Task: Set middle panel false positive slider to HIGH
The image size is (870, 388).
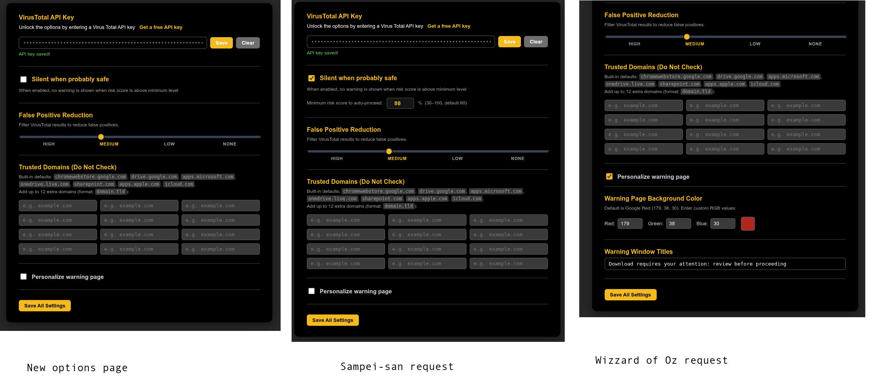Action: 337,151
